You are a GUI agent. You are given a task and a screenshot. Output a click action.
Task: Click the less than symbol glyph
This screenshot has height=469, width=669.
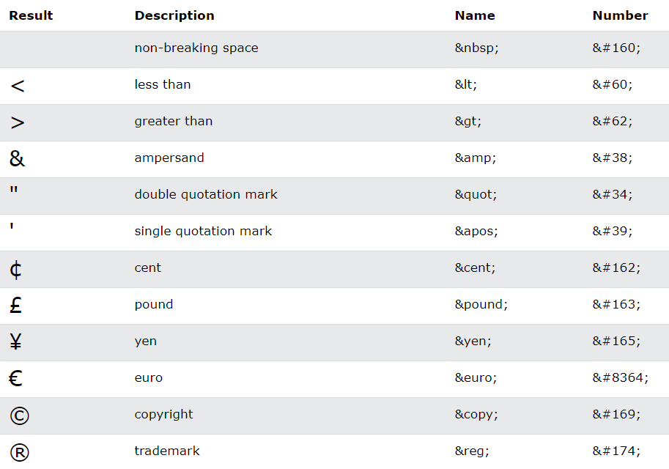pyautogui.click(x=18, y=86)
